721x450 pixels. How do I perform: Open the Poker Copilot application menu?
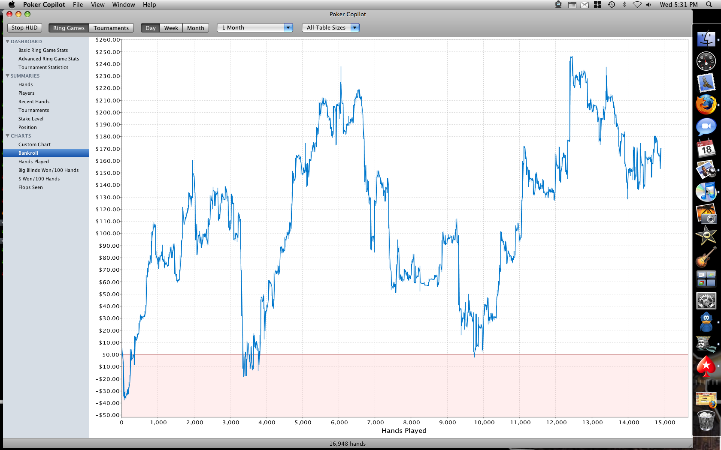pyautogui.click(x=44, y=4)
